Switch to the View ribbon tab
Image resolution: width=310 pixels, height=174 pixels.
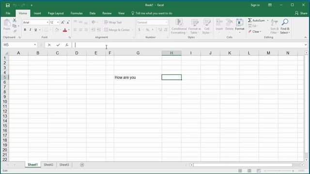(x=122, y=13)
